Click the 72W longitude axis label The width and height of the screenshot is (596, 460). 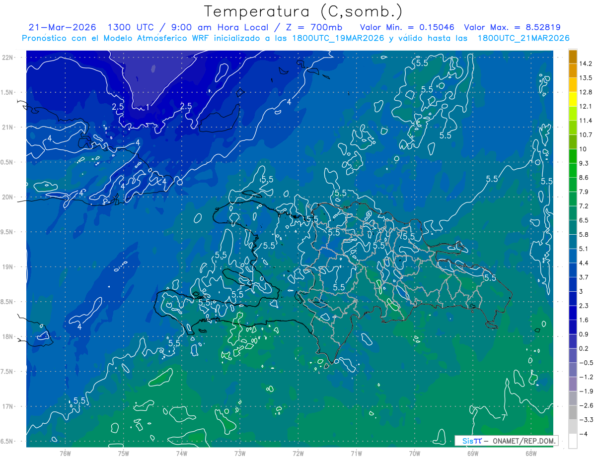coord(298,454)
